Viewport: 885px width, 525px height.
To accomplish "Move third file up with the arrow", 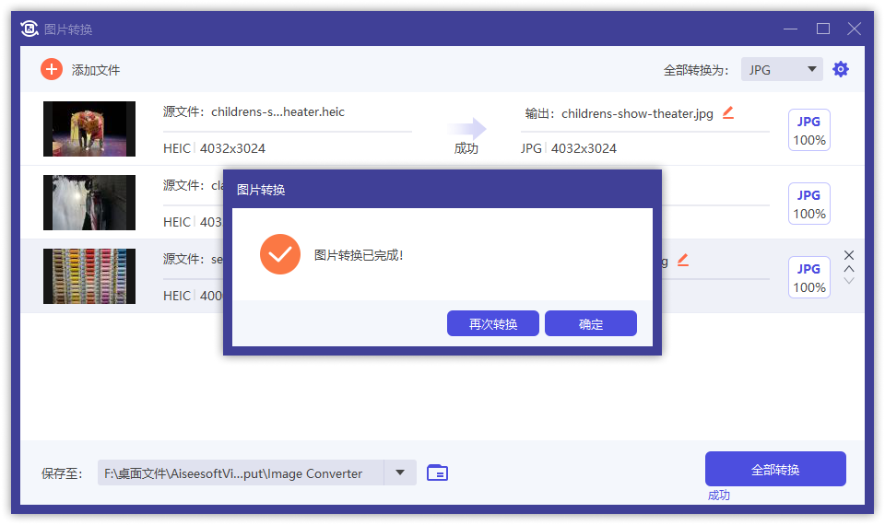I will click(x=849, y=268).
